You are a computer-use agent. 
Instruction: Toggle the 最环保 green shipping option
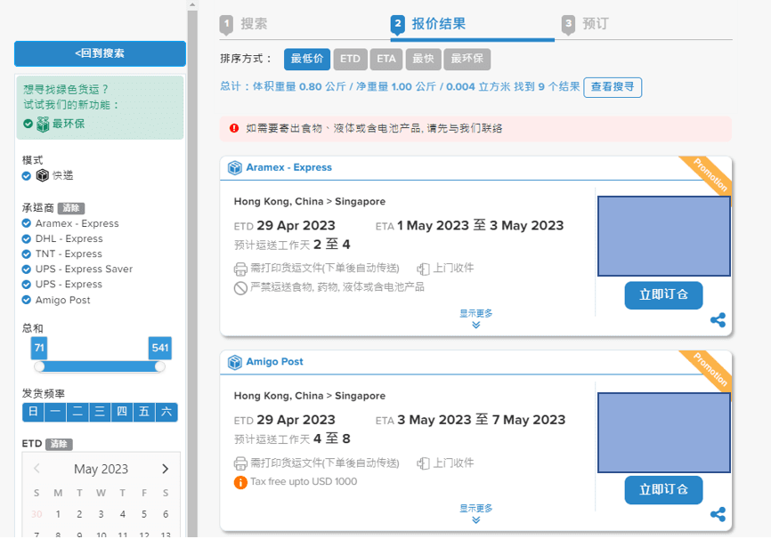pyautogui.click(x=28, y=124)
